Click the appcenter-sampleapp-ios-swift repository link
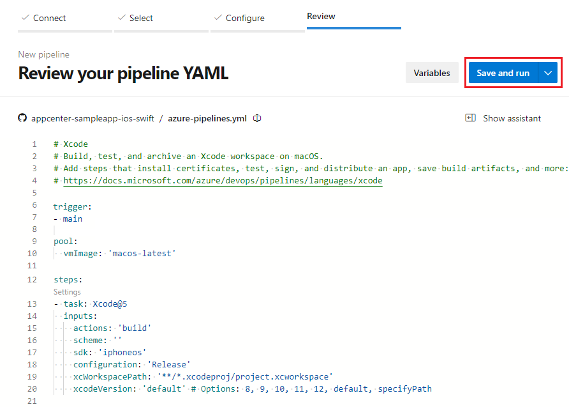 (87, 118)
